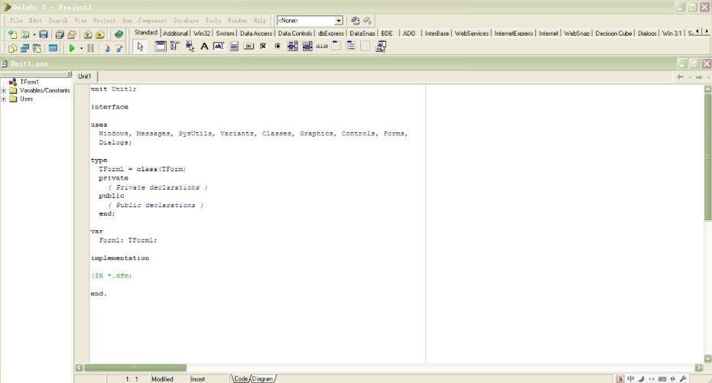Viewport: 712px width, 383px height.
Task: Switch to the Additional palette tab
Action: point(175,33)
